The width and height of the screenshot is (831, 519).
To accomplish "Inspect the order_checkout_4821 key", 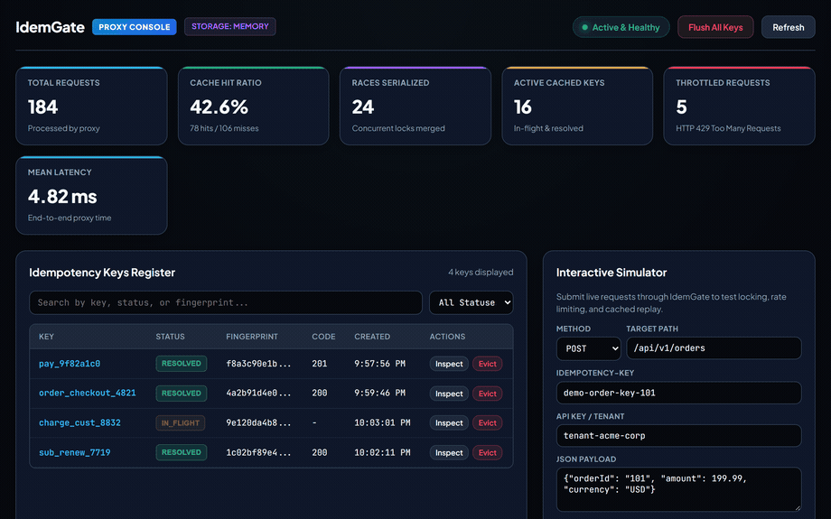I will pyautogui.click(x=449, y=394).
